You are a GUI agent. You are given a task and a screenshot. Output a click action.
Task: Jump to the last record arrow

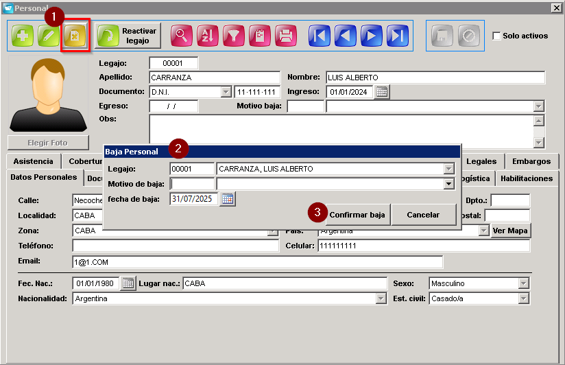pos(398,36)
